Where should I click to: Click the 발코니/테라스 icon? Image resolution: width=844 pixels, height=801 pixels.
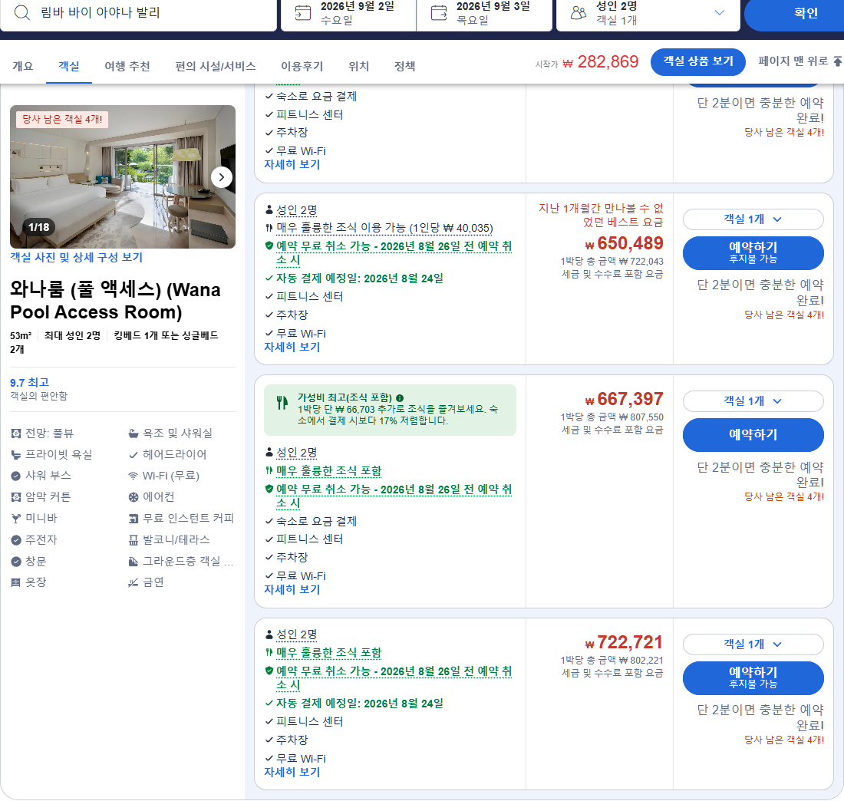[x=134, y=540]
